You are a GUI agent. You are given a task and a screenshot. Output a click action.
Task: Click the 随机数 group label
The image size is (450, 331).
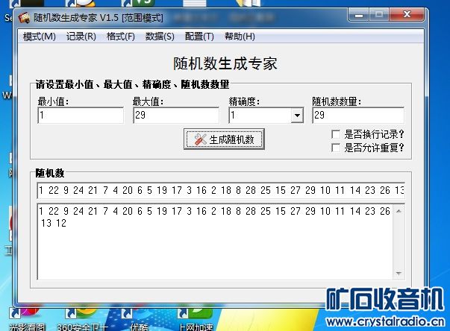(x=50, y=173)
